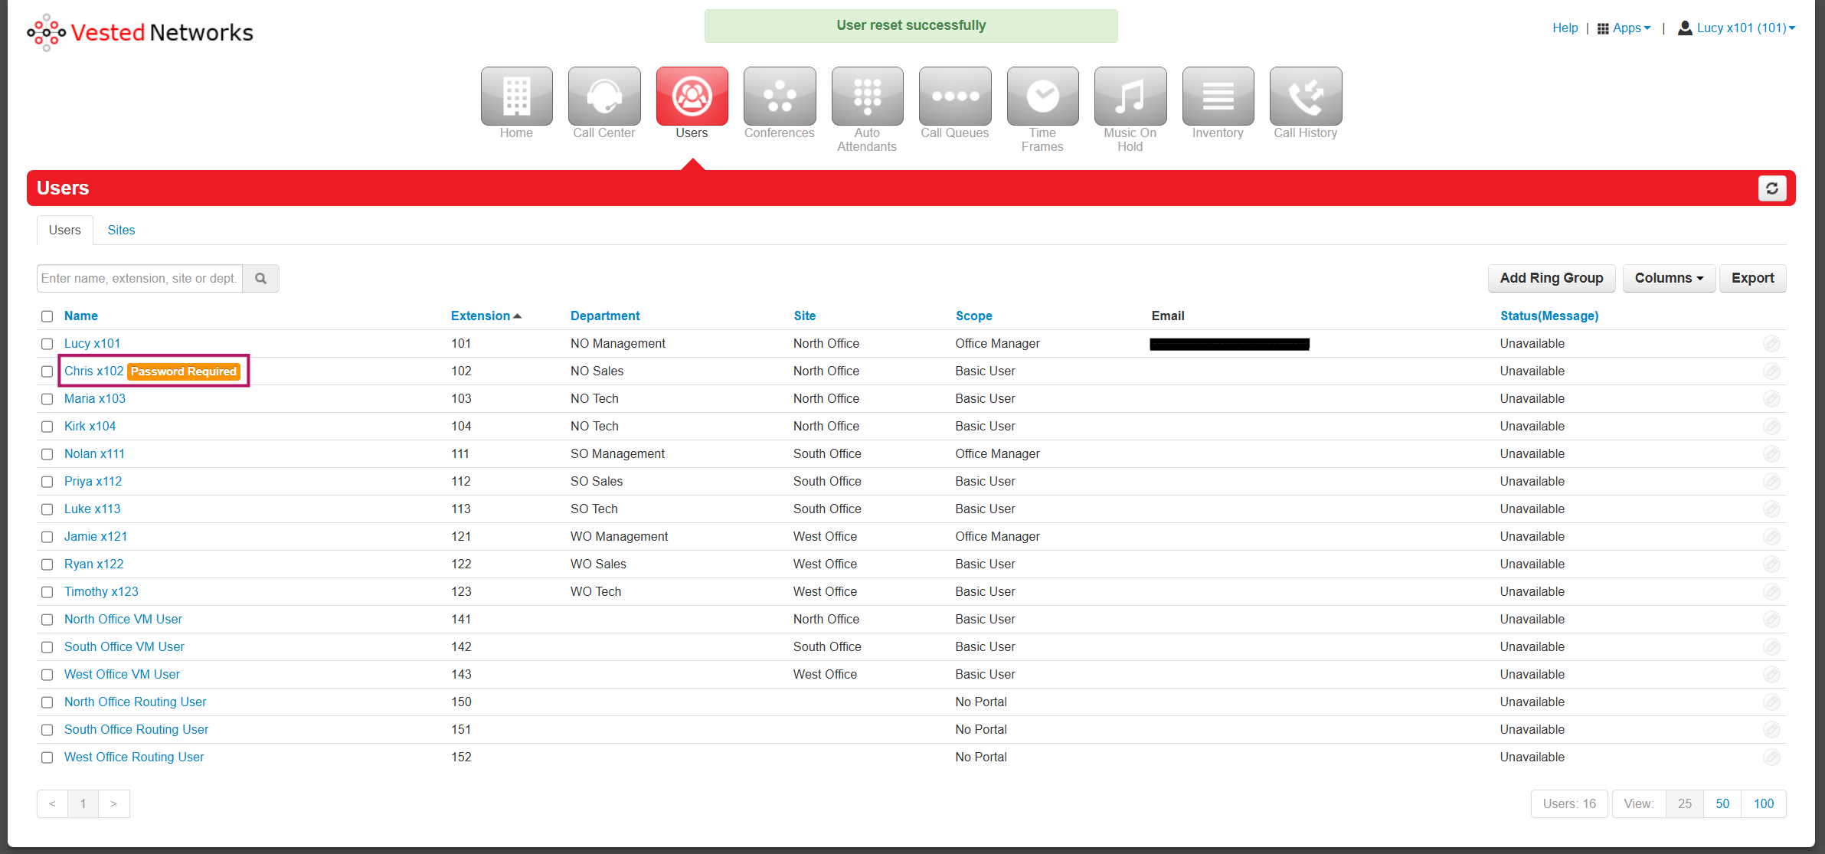The height and width of the screenshot is (854, 1825).
Task: Click the search magnifier button
Action: (x=261, y=279)
